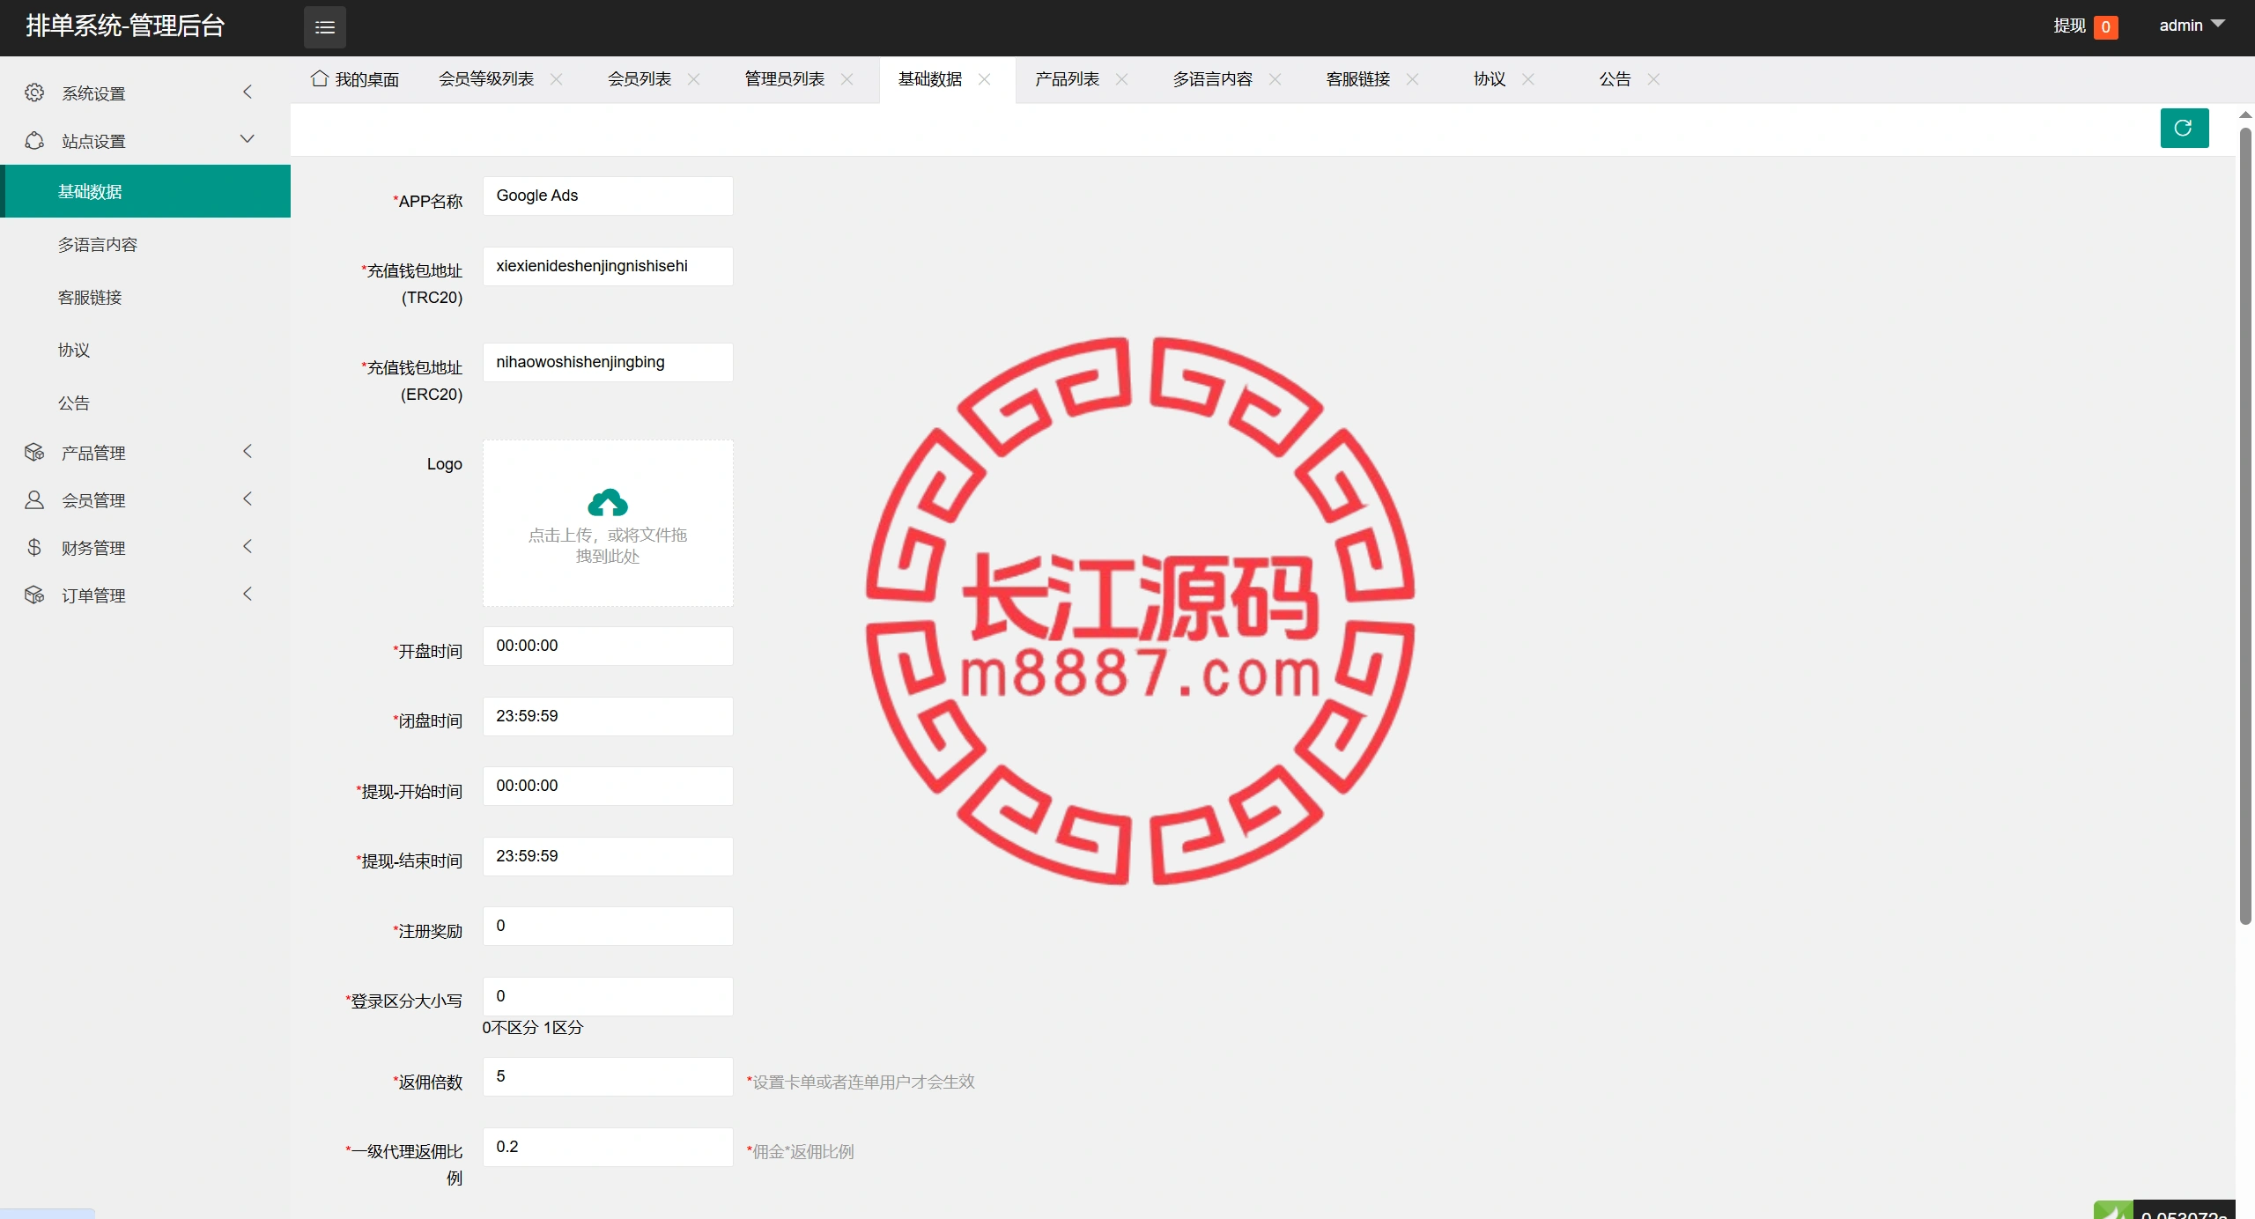Click the 提现-结束时间 input field

click(x=608, y=856)
